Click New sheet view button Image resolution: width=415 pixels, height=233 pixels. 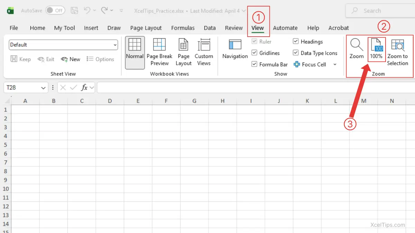click(x=71, y=59)
